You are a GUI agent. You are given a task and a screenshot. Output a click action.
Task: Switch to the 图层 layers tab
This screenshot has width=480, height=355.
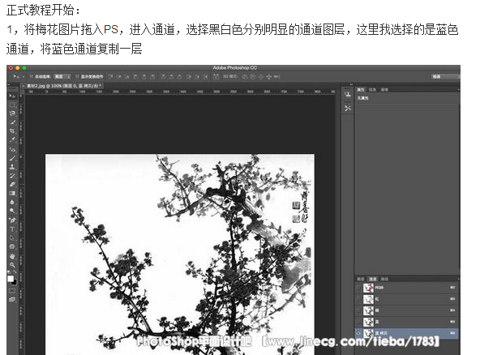point(361,279)
